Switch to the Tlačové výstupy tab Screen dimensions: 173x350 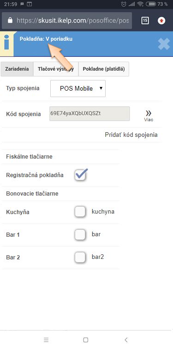coord(56,69)
